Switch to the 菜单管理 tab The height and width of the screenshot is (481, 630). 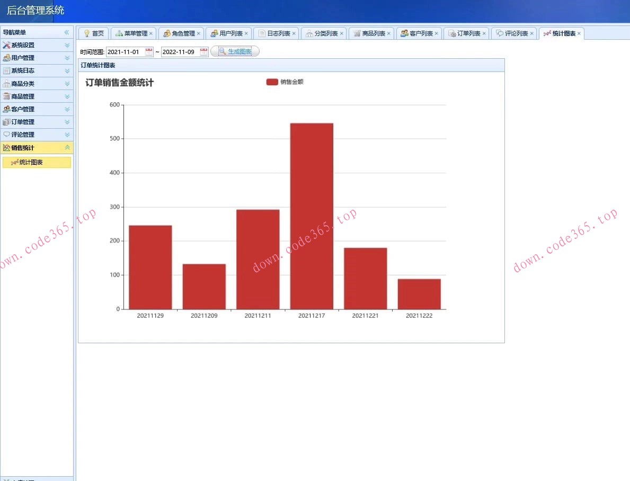(x=136, y=33)
